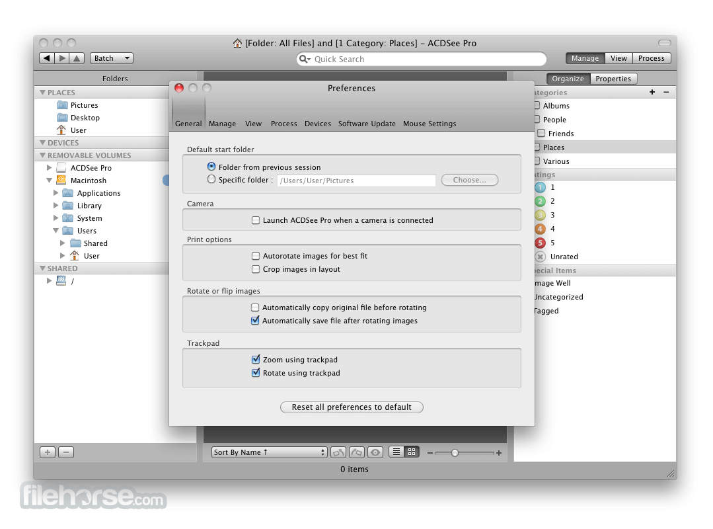Click the Pictures folder icon under Places

[62, 105]
